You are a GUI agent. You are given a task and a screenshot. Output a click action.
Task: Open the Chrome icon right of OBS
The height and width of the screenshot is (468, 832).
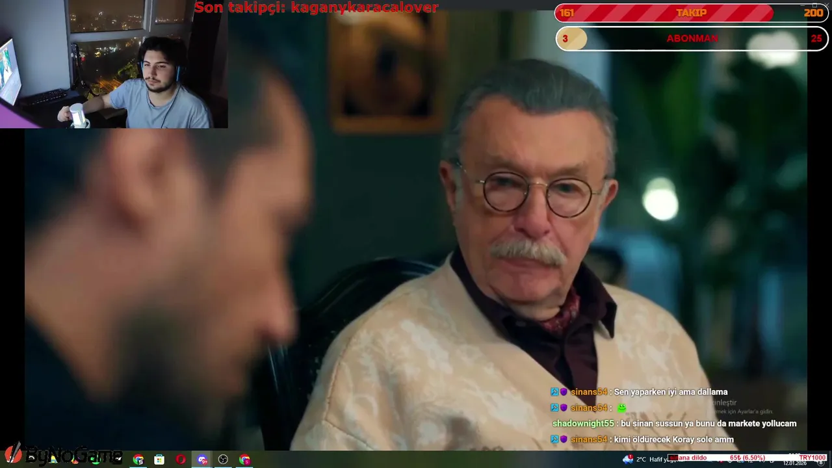point(244,460)
